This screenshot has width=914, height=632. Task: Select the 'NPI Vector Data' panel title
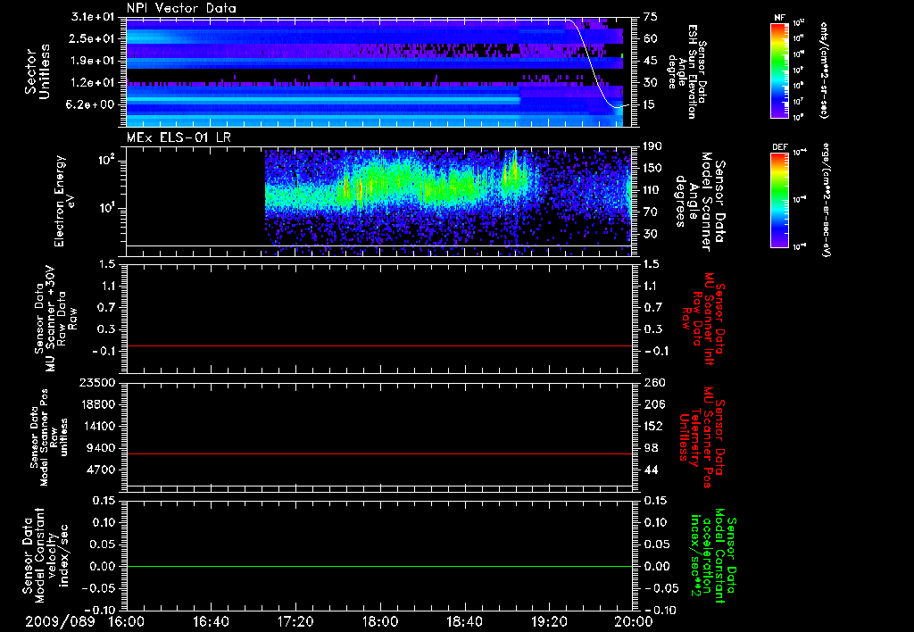tap(181, 8)
